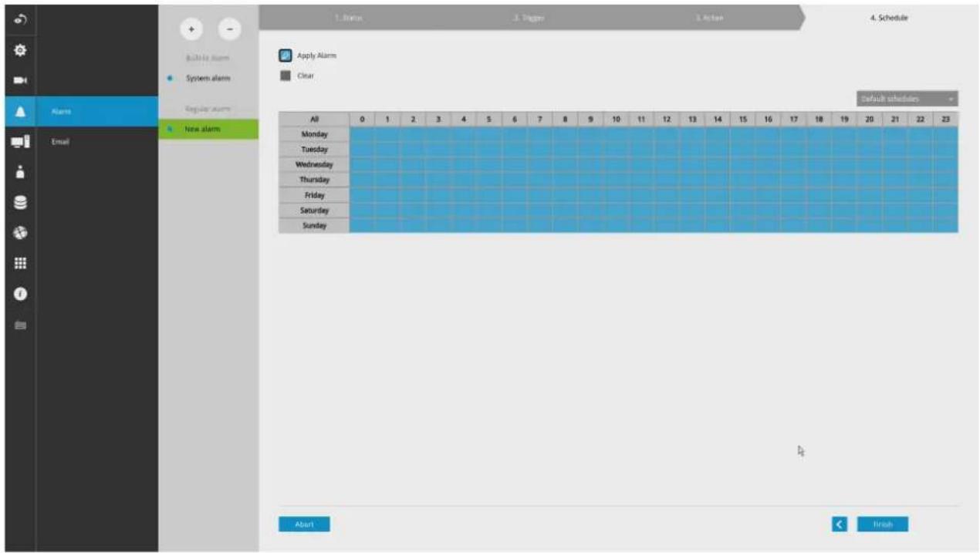This screenshot has width=980, height=553.
Task: Open the network globe icon in sidebar
Action: (20, 233)
